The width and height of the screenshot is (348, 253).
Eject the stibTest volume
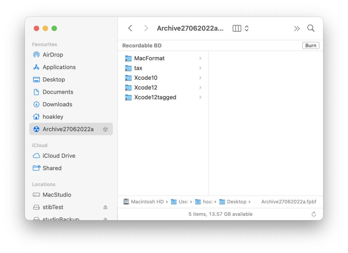[106, 207]
